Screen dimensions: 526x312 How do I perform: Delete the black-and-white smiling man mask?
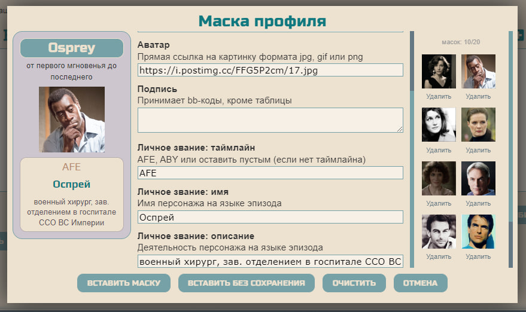(x=439, y=256)
